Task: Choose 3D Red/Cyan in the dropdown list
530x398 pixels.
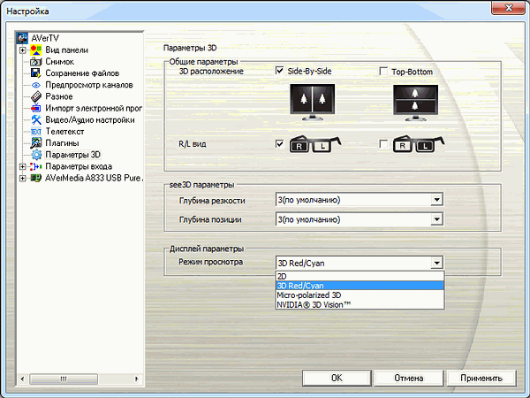Action: pos(360,286)
